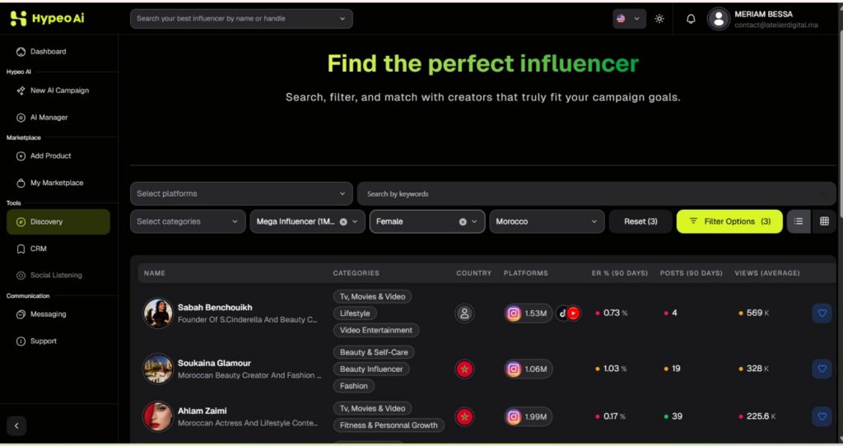Favorite Soukaina Glamour with the heart
843x446 pixels.
tap(822, 369)
